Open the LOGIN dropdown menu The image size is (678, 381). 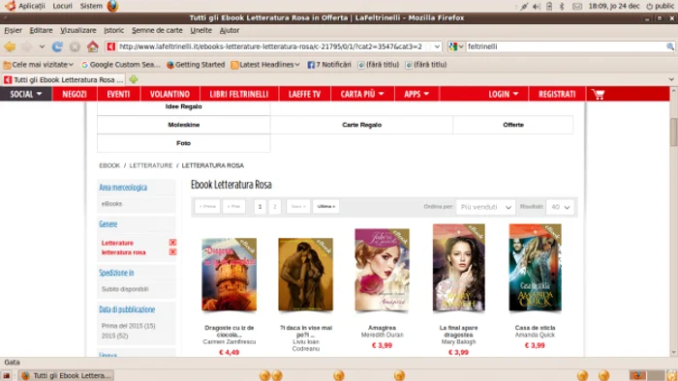click(x=503, y=94)
